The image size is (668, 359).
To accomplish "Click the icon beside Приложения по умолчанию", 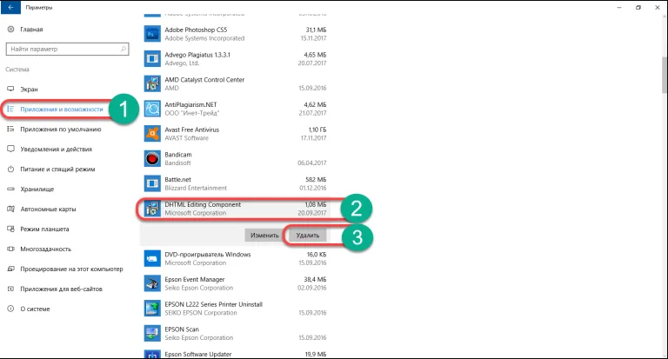I will click(10, 129).
